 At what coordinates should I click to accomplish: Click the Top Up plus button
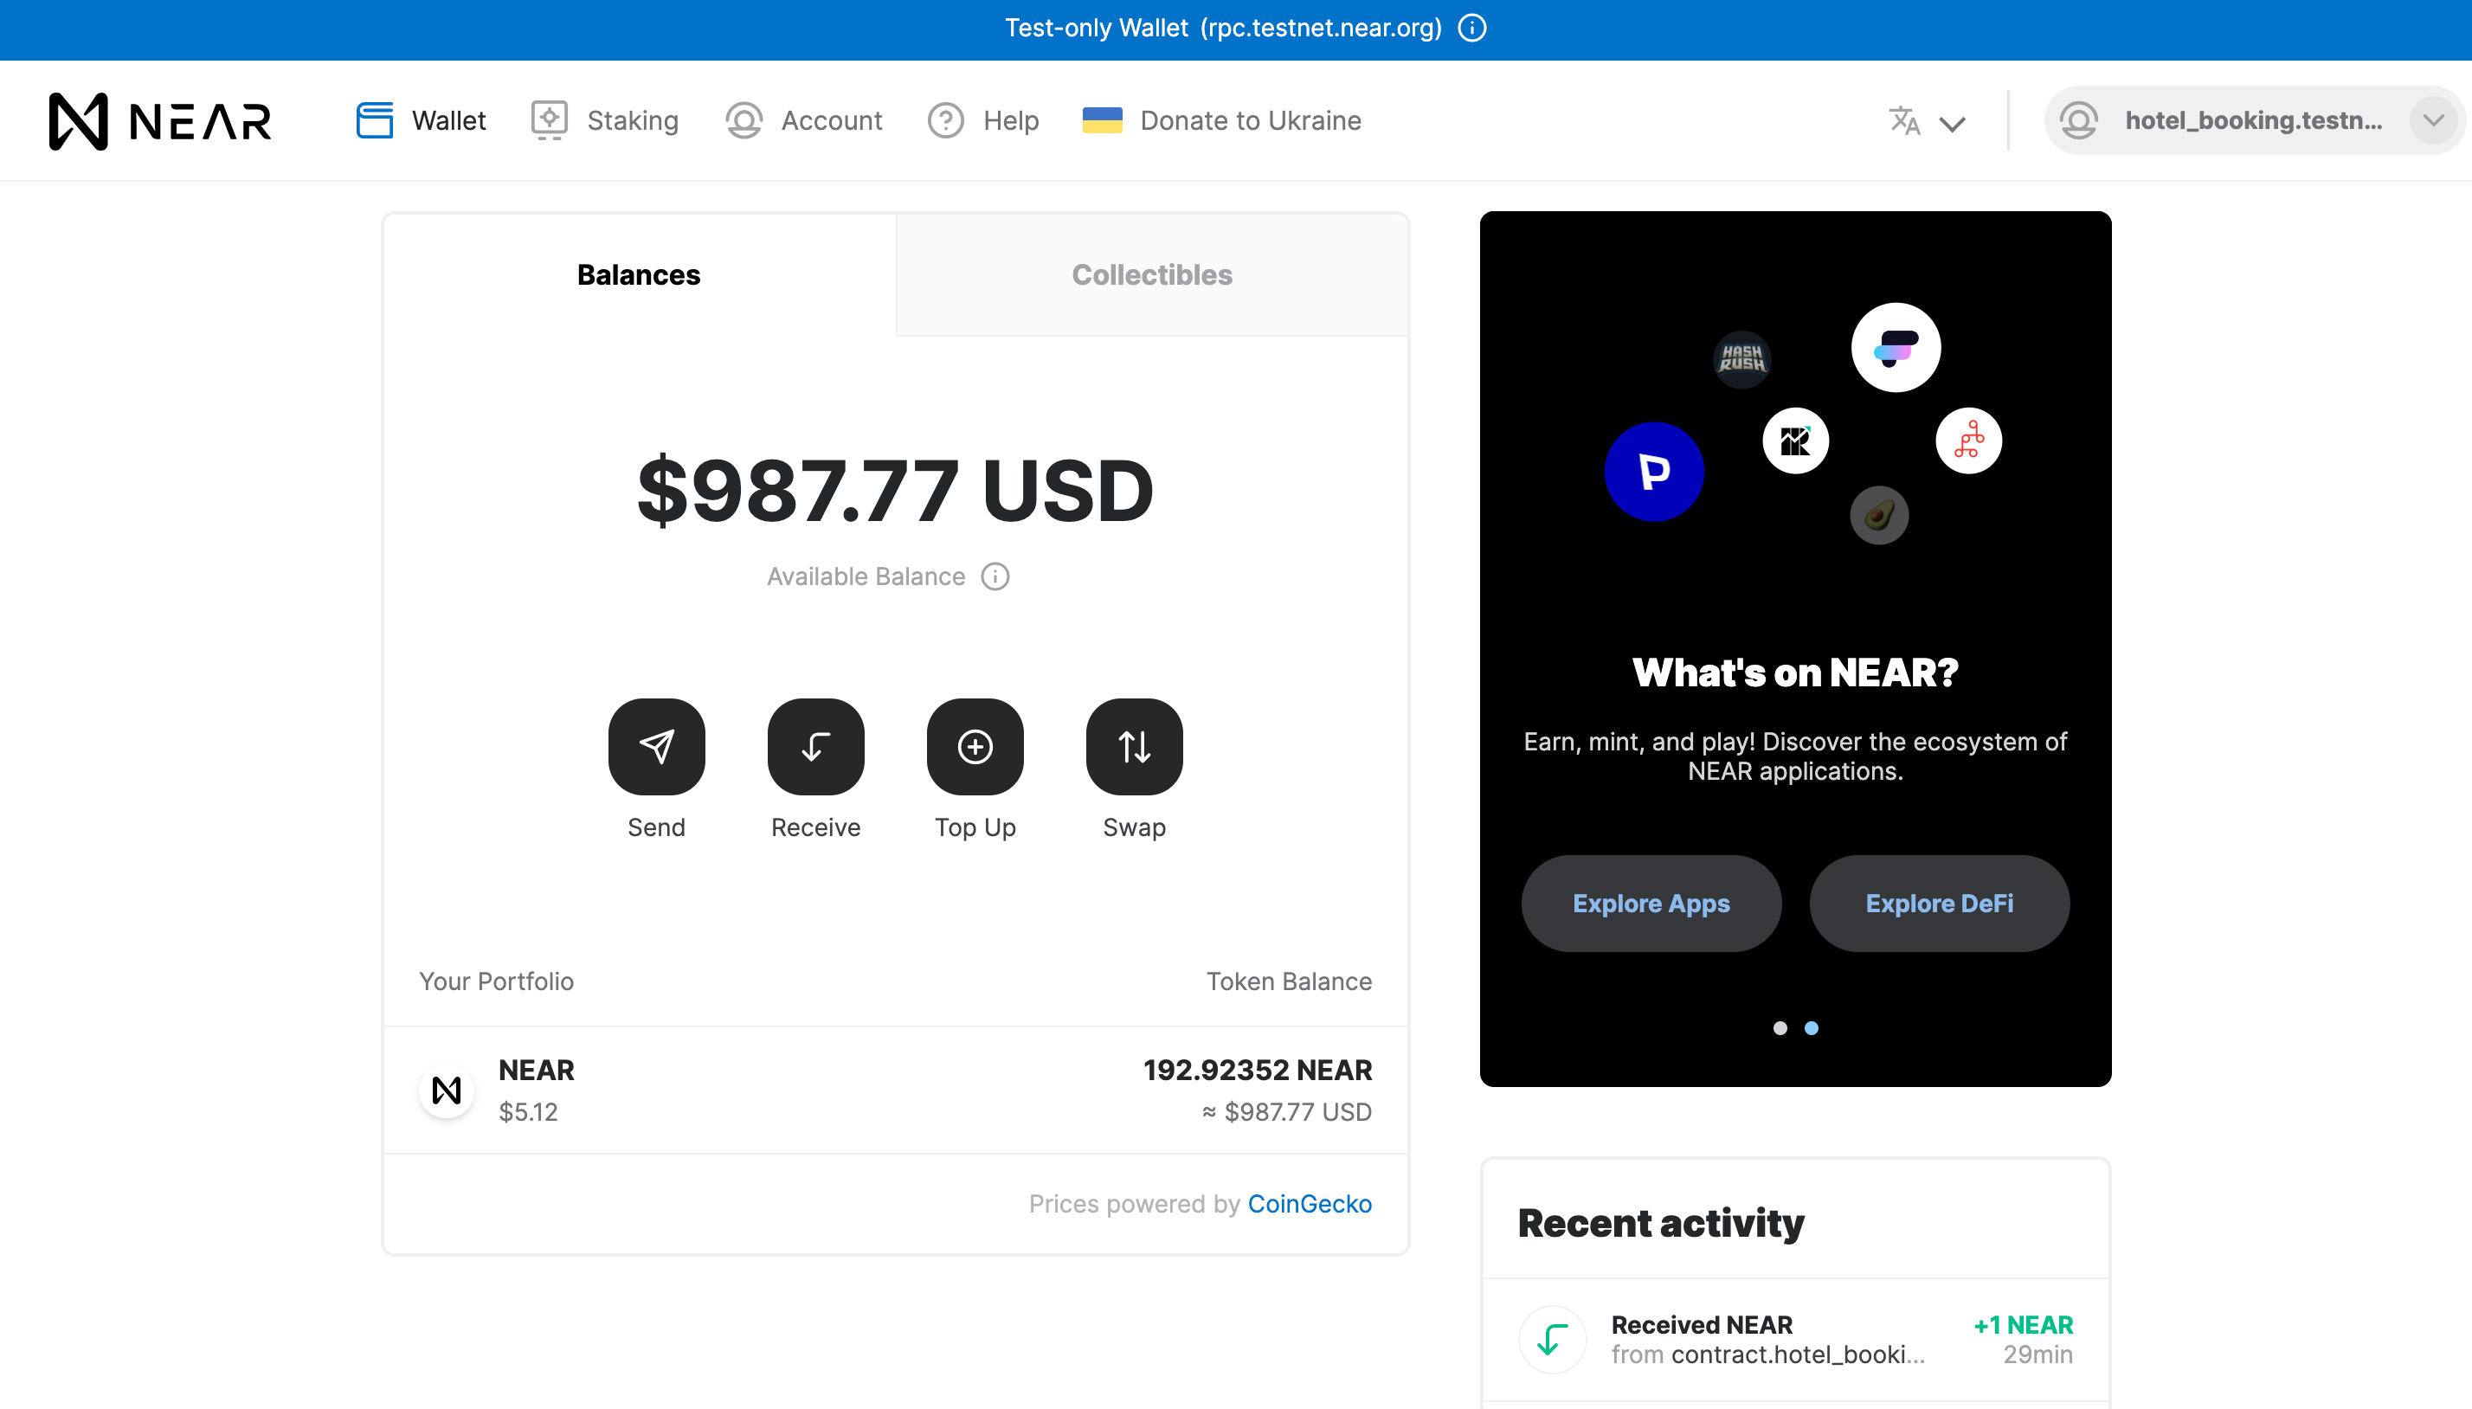(x=975, y=746)
